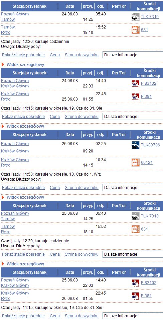Click the orange OSO train icon beside 631 dated 24.06.08
Image resolution: width=163 pixels, height=320 pixels.
tap(136, 30)
